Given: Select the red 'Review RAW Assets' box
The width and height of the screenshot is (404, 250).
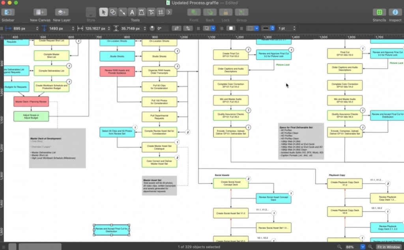Looking at the screenshot, I should pyautogui.click(x=117, y=72).
